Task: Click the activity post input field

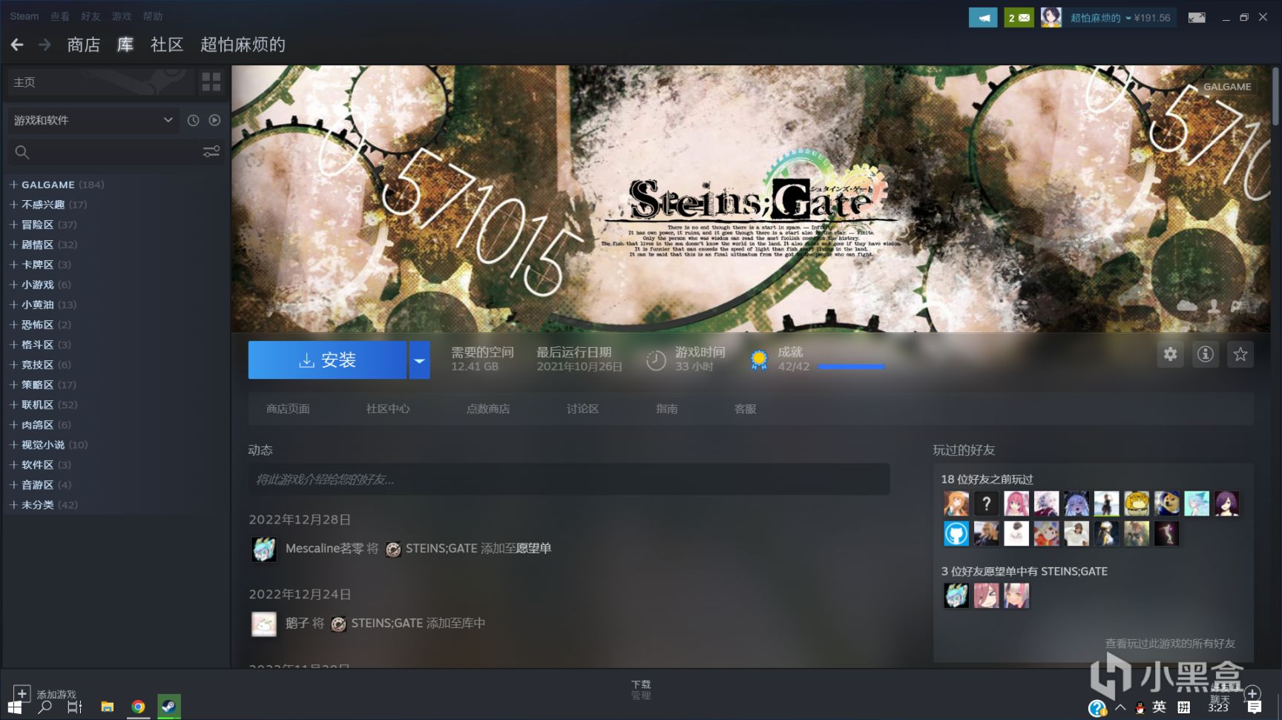Action: click(x=568, y=480)
